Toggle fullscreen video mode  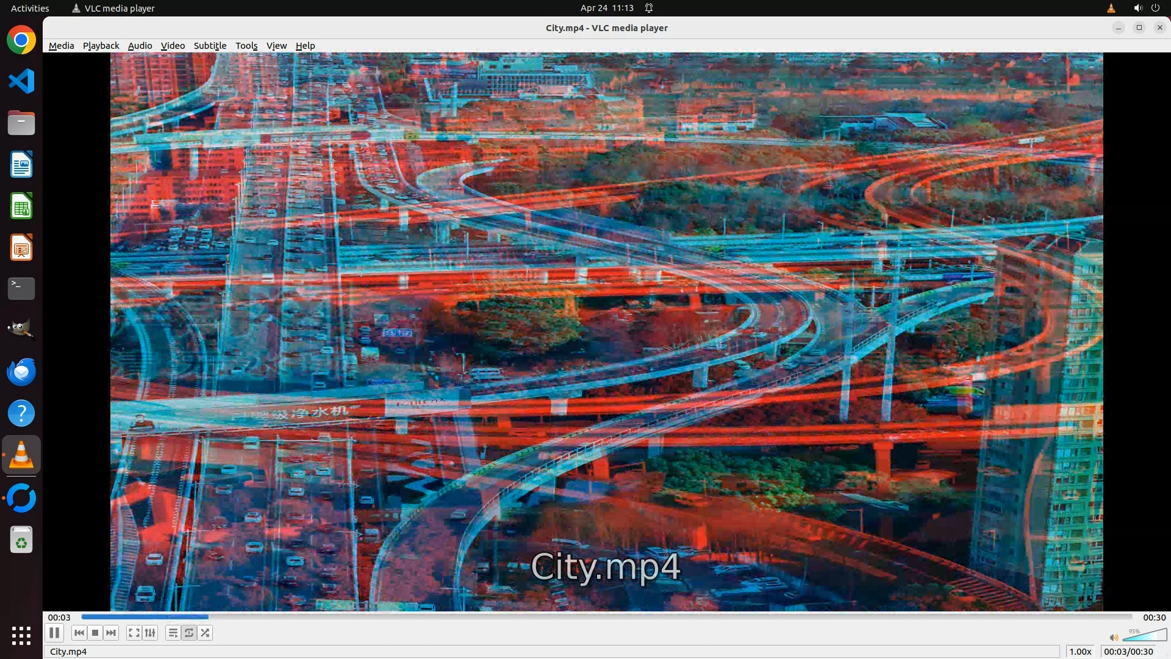click(134, 633)
